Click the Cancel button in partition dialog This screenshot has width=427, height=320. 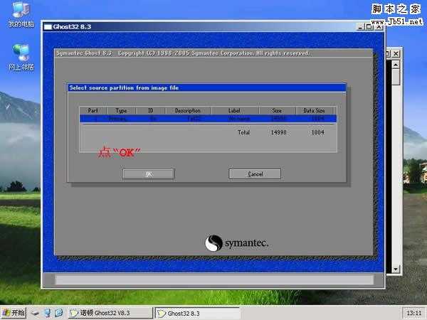coord(255,174)
